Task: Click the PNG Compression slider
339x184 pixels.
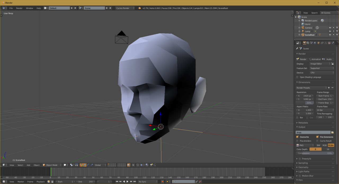Action: pos(315,153)
